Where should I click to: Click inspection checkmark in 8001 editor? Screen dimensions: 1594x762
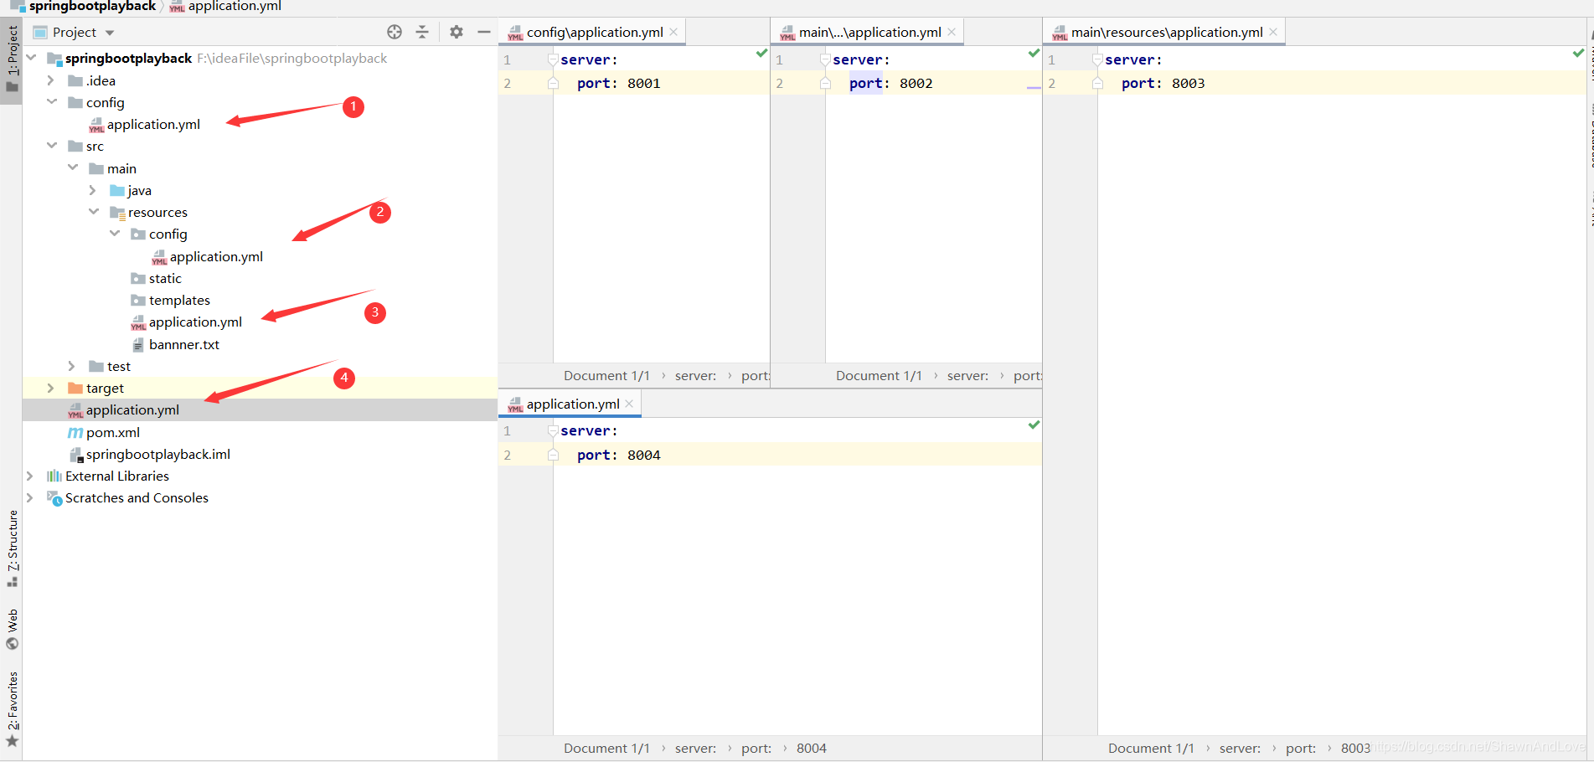coord(761,53)
